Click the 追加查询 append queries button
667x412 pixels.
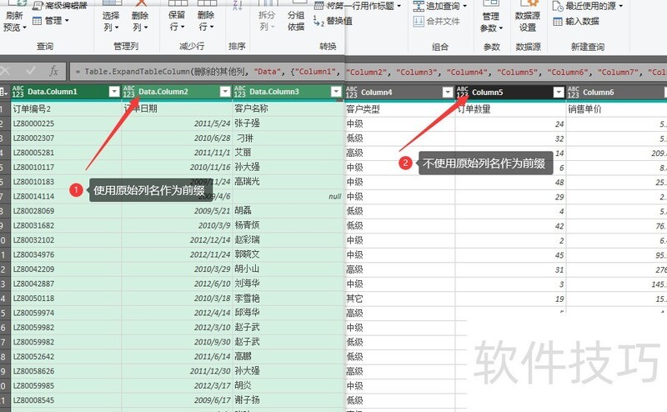tap(440, 6)
